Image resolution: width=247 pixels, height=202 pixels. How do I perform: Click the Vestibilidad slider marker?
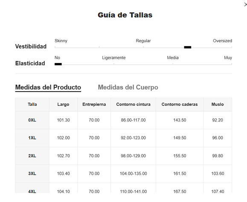coord(187,47)
